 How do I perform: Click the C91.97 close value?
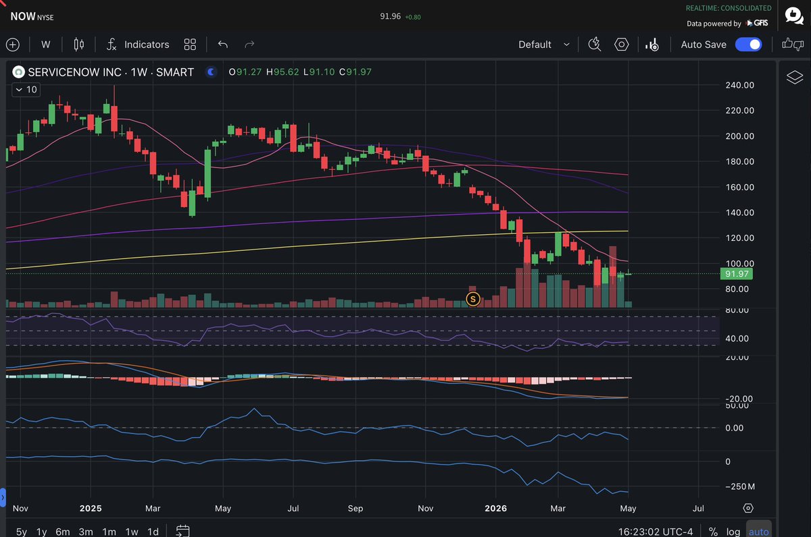pyautogui.click(x=355, y=72)
